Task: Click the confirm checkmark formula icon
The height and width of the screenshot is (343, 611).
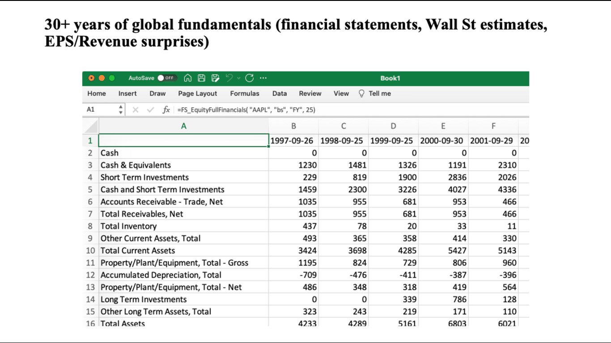Action: [150, 109]
